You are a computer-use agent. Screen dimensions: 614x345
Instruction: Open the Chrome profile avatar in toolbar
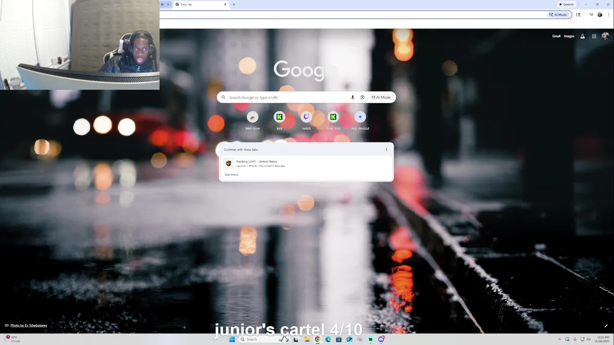(x=600, y=15)
